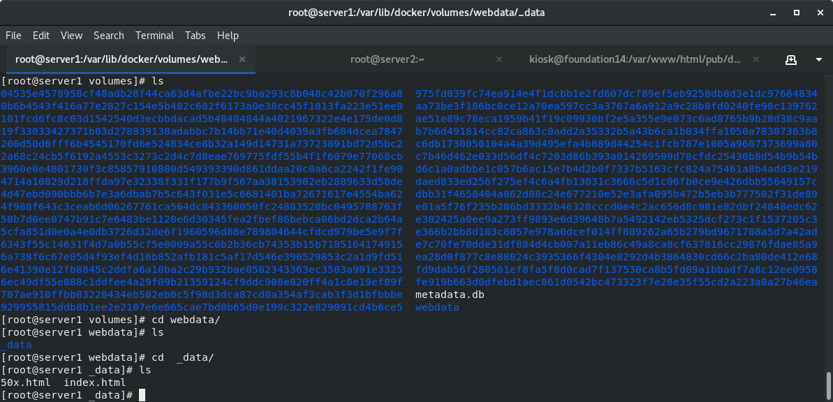The height and width of the screenshot is (402, 833).
Task: Click the volume ID starting with 975fd039
Action: coord(617,94)
